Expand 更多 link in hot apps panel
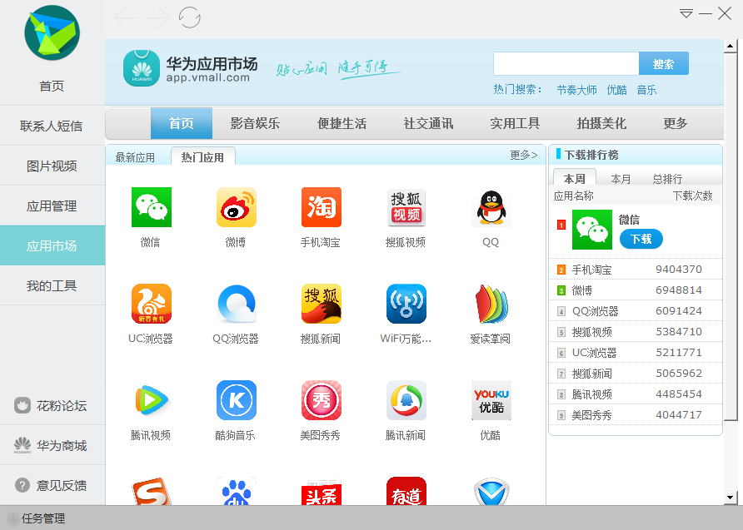743x530 pixels. click(524, 156)
